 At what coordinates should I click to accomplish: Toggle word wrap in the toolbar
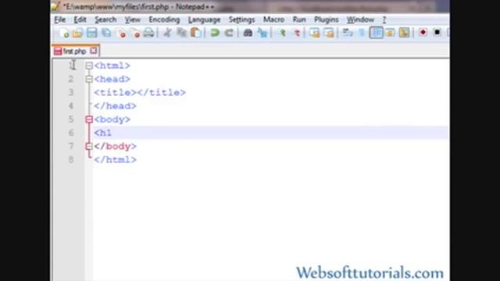click(347, 33)
